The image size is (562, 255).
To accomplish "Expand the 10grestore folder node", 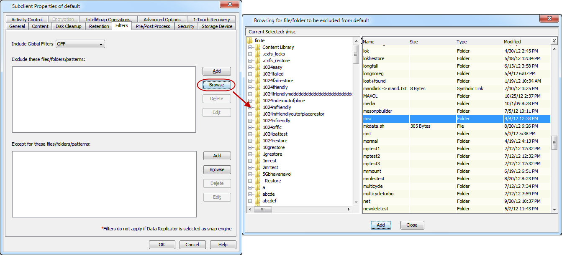I will coord(250,147).
